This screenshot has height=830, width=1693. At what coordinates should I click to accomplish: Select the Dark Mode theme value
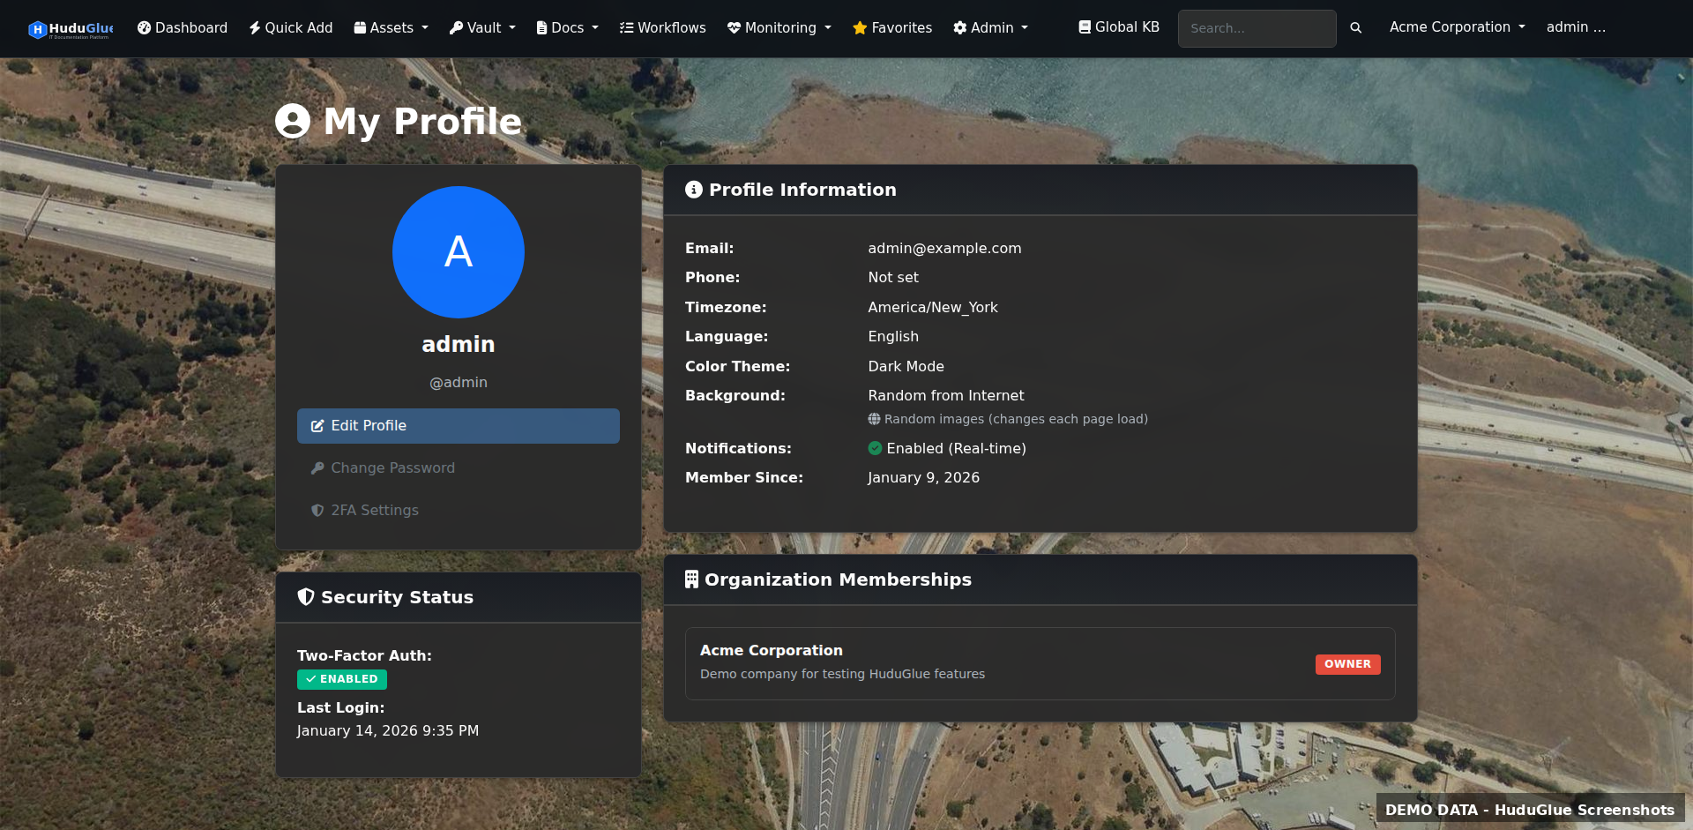pyautogui.click(x=906, y=367)
